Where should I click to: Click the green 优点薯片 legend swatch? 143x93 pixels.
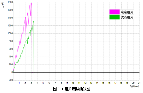(x=114, y=17)
